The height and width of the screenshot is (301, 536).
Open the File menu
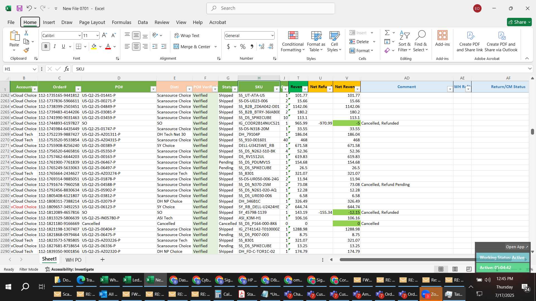[x=11, y=22]
